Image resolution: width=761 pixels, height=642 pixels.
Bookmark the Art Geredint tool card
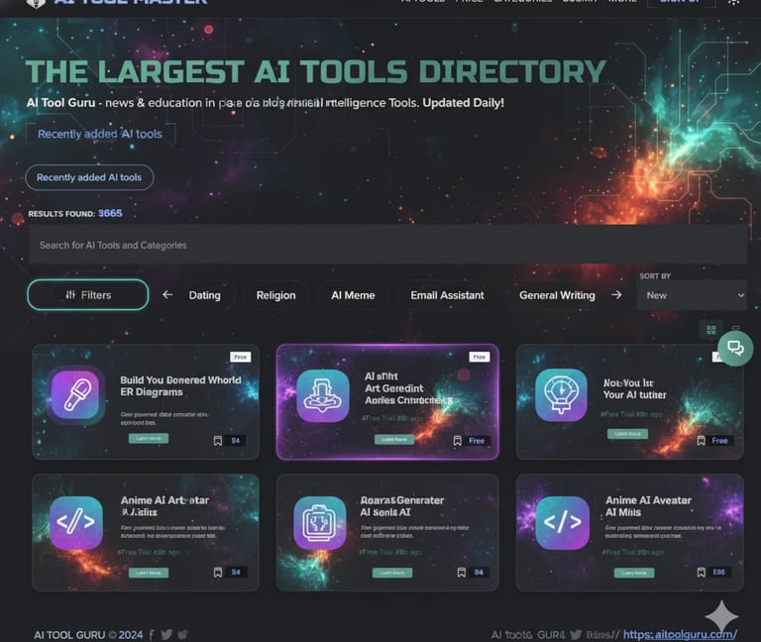(457, 441)
